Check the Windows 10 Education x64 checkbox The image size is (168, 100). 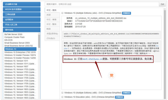[x=62, y=97]
